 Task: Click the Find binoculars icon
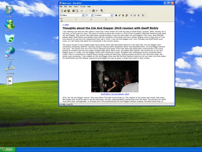(x=82, y=11)
